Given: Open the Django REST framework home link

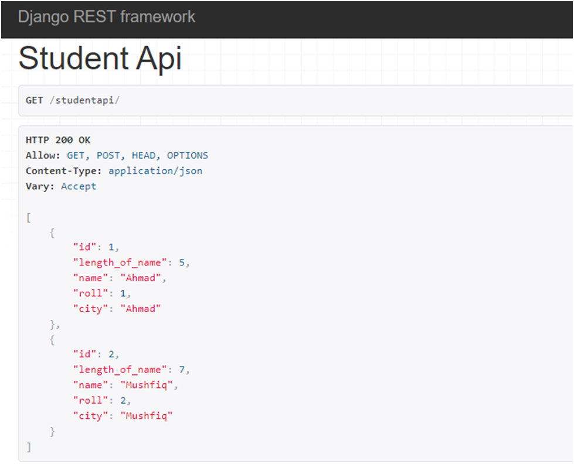Looking at the screenshot, I should click(x=107, y=17).
